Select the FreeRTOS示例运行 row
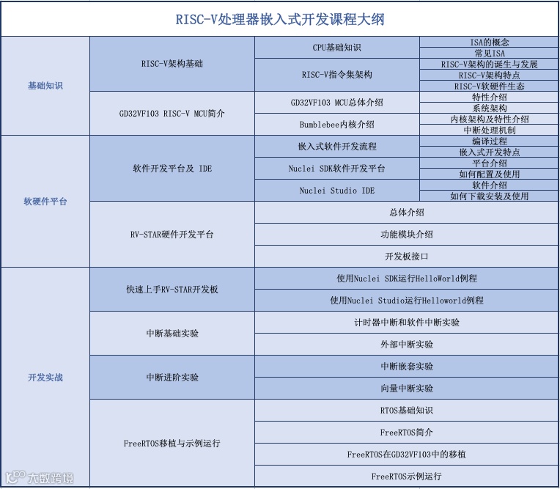 [x=406, y=476]
